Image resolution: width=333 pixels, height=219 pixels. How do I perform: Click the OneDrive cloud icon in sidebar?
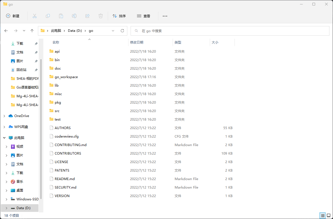tap(11, 116)
